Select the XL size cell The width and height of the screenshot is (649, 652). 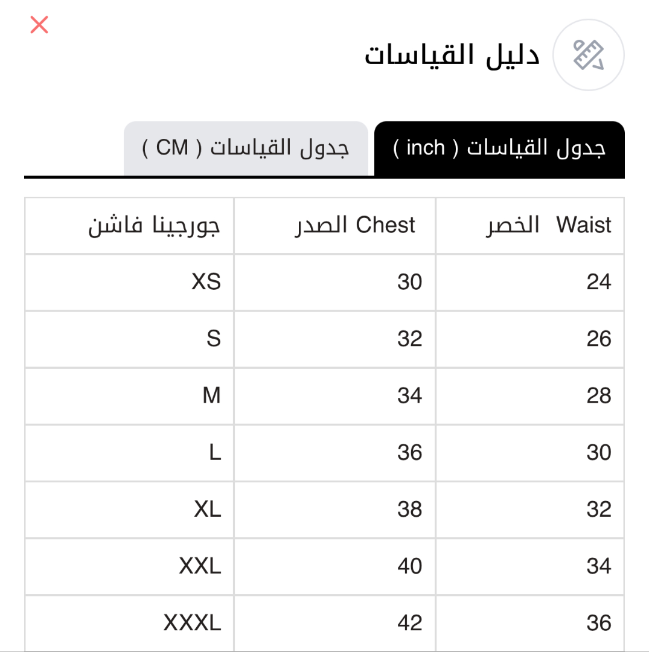(x=208, y=509)
